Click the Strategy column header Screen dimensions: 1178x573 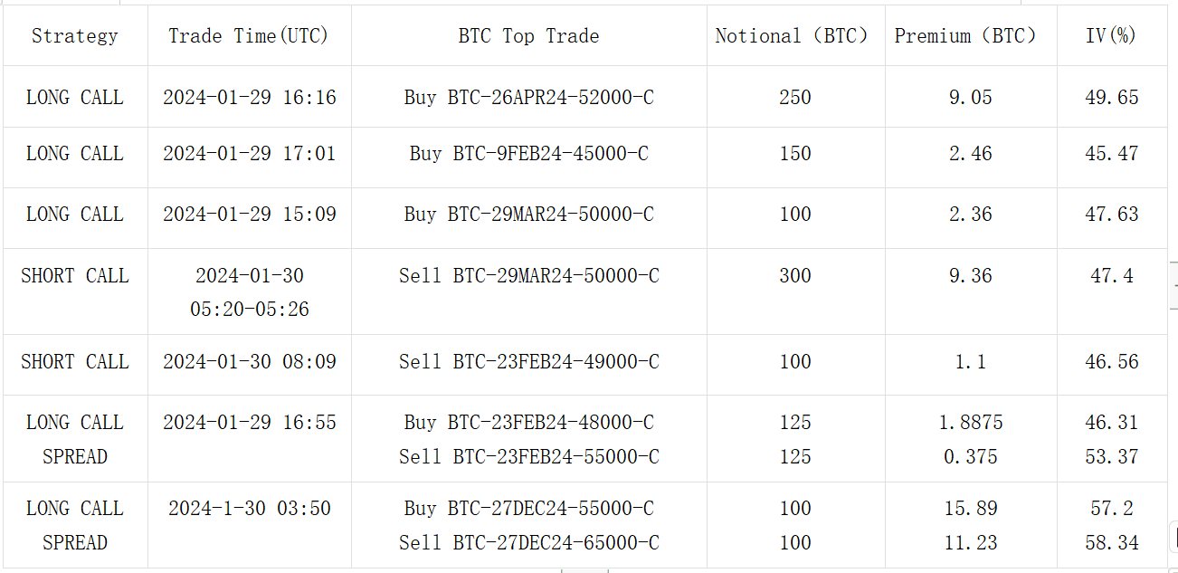tap(75, 36)
